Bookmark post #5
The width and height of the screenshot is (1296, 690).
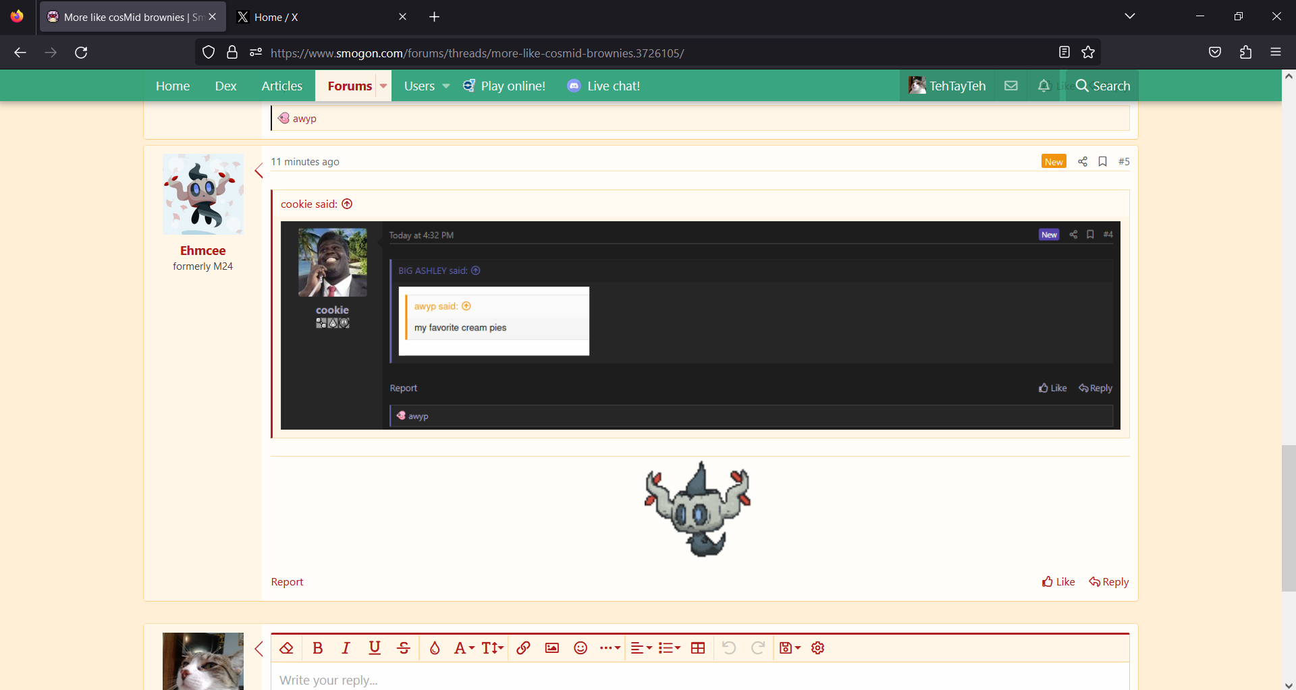(1102, 161)
